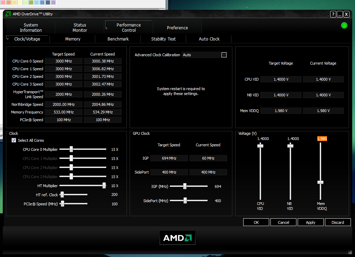
Task: Click the PCIe Speed (MHz) slider handle
Action: point(63,204)
